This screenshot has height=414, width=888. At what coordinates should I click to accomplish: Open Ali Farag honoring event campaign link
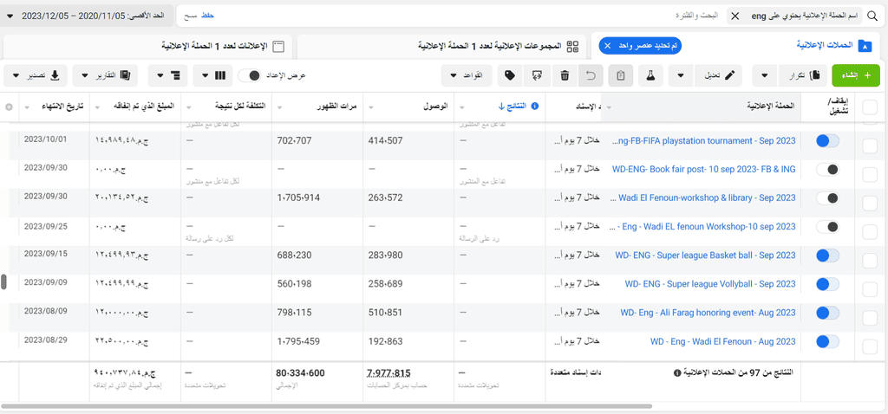click(x=708, y=313)
